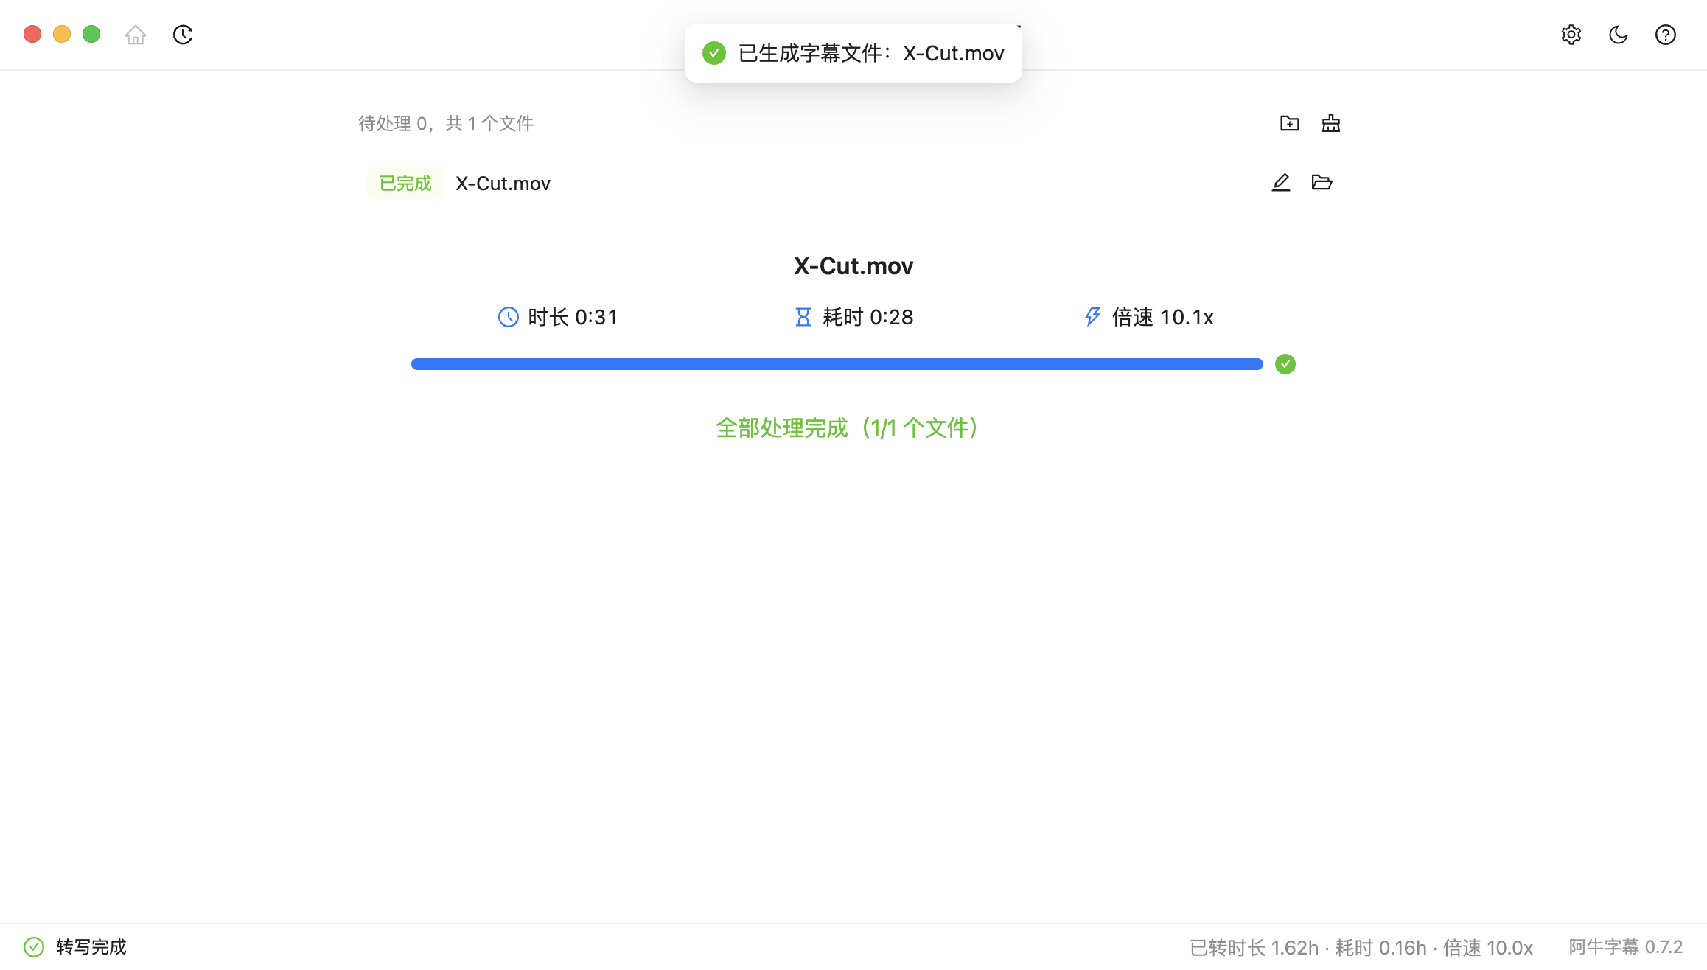Image resolution: width=1707 pixels, height=970 pixels.
Task: Select the X-Cut.mov row in the file list
Action: 853,183
